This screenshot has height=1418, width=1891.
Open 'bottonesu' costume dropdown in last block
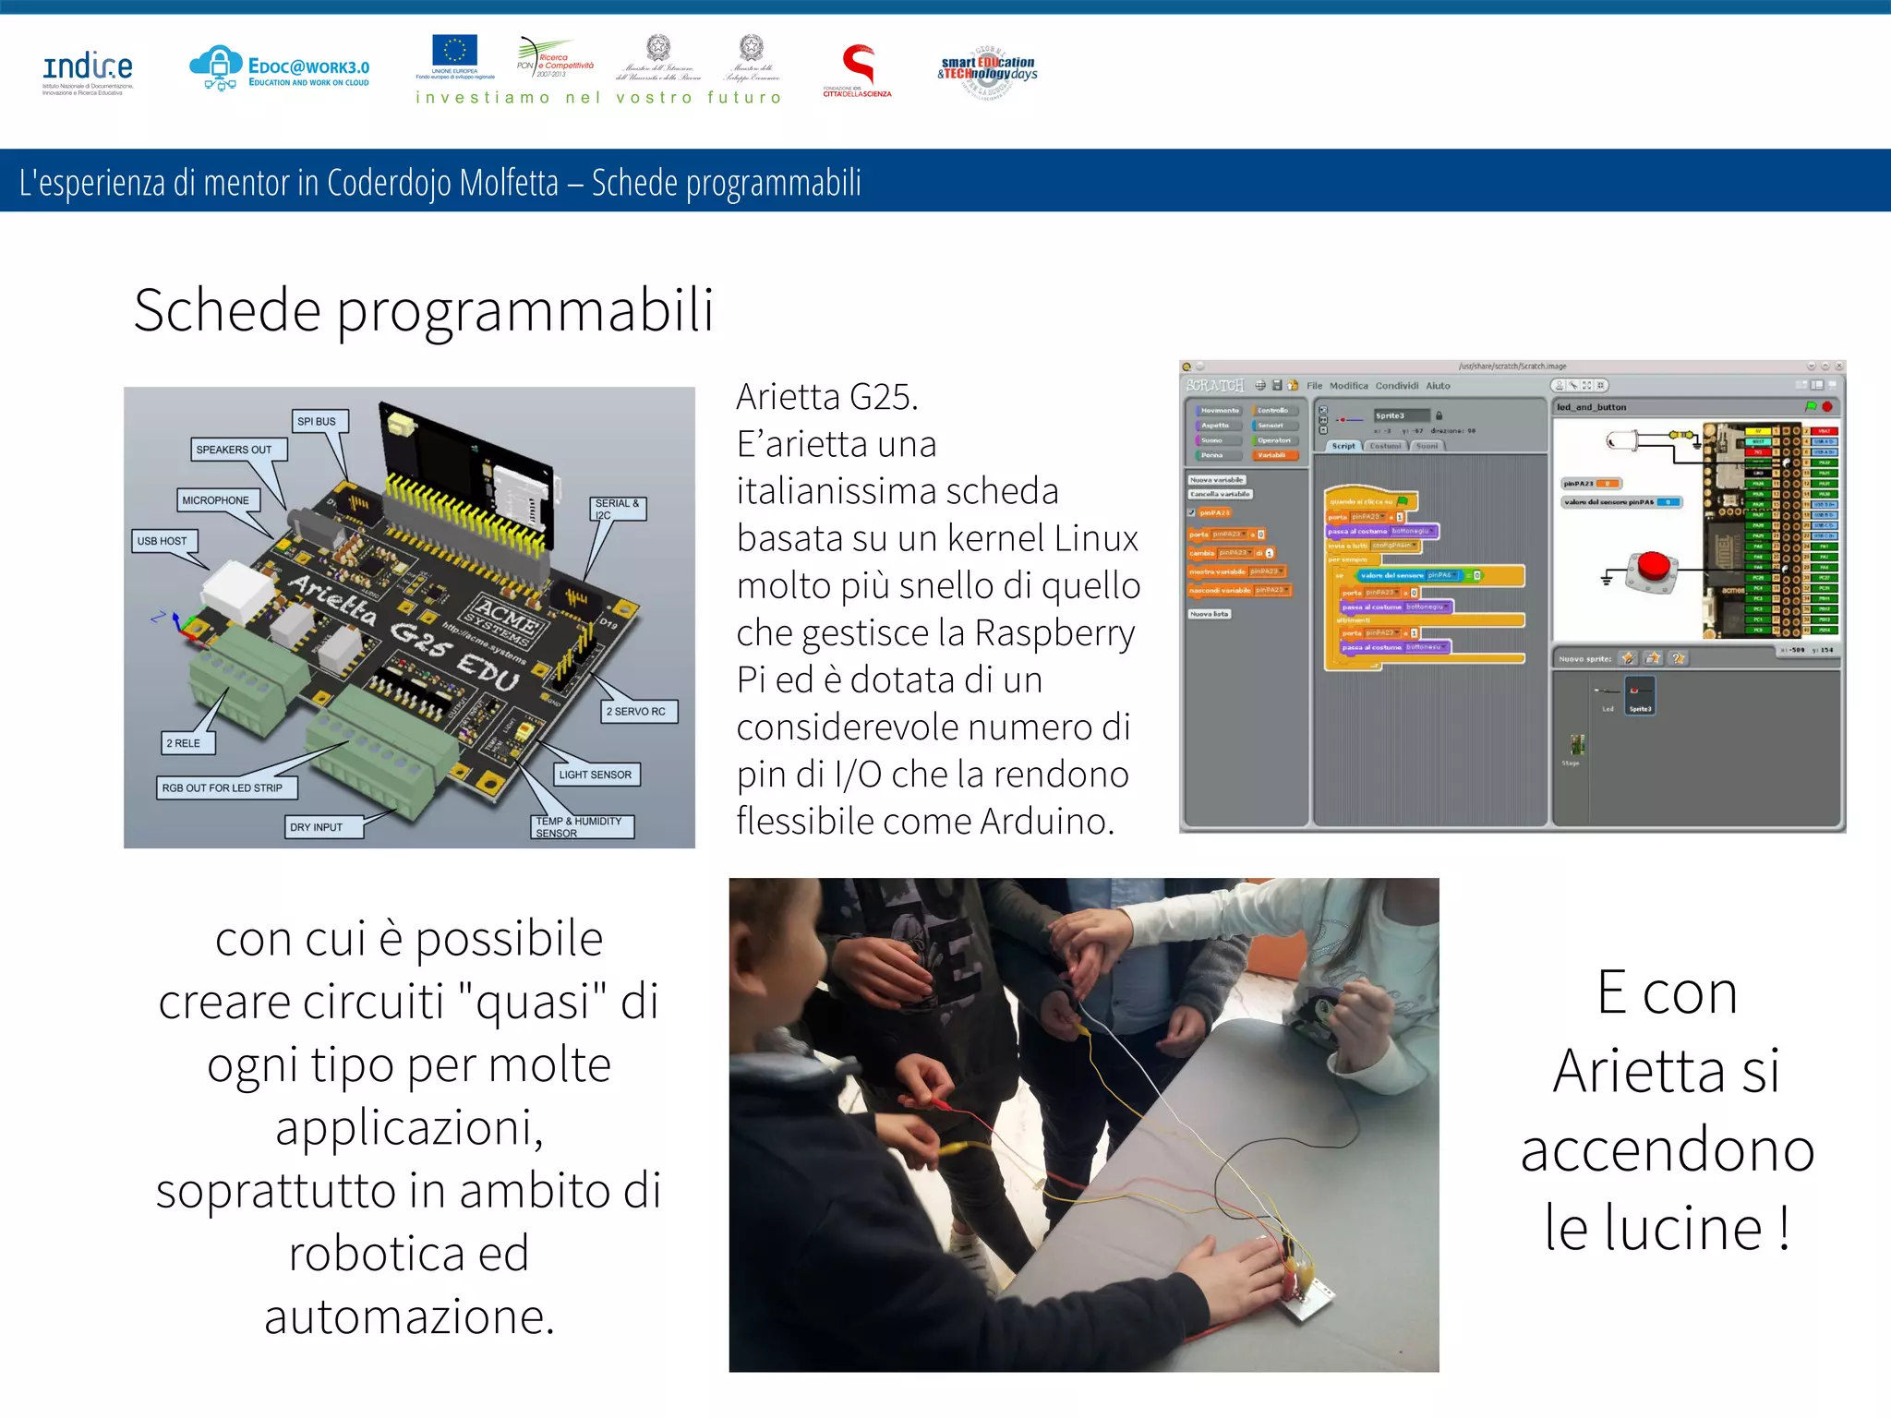click(1428, 647)
